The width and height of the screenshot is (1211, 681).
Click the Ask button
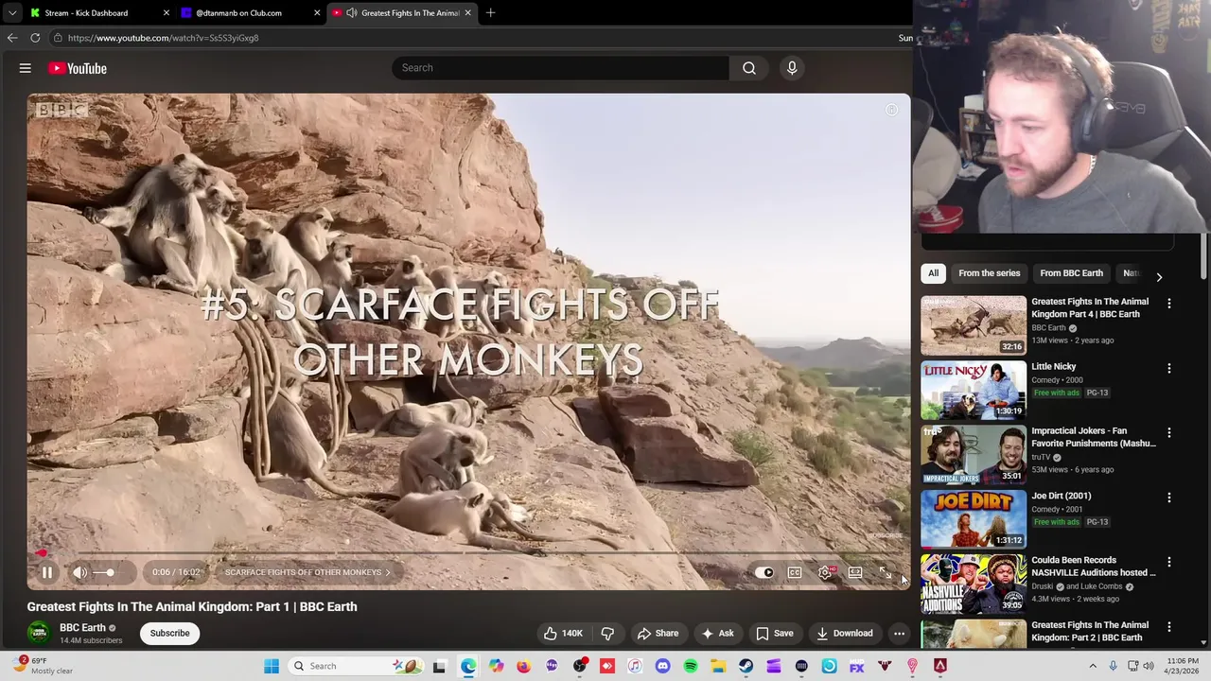pos(717,633)
